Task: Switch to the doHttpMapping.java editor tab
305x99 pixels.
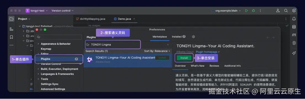Action: click(91, 19)
